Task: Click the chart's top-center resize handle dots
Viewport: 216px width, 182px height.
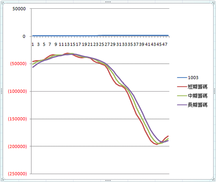Action: point(108,2)
